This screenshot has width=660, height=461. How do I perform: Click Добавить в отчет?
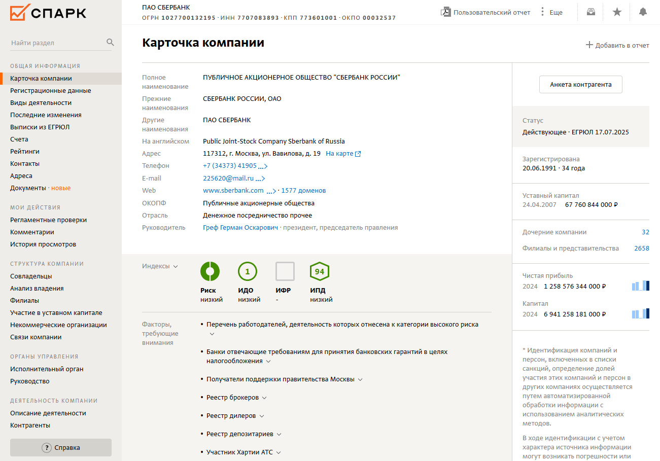617,45
